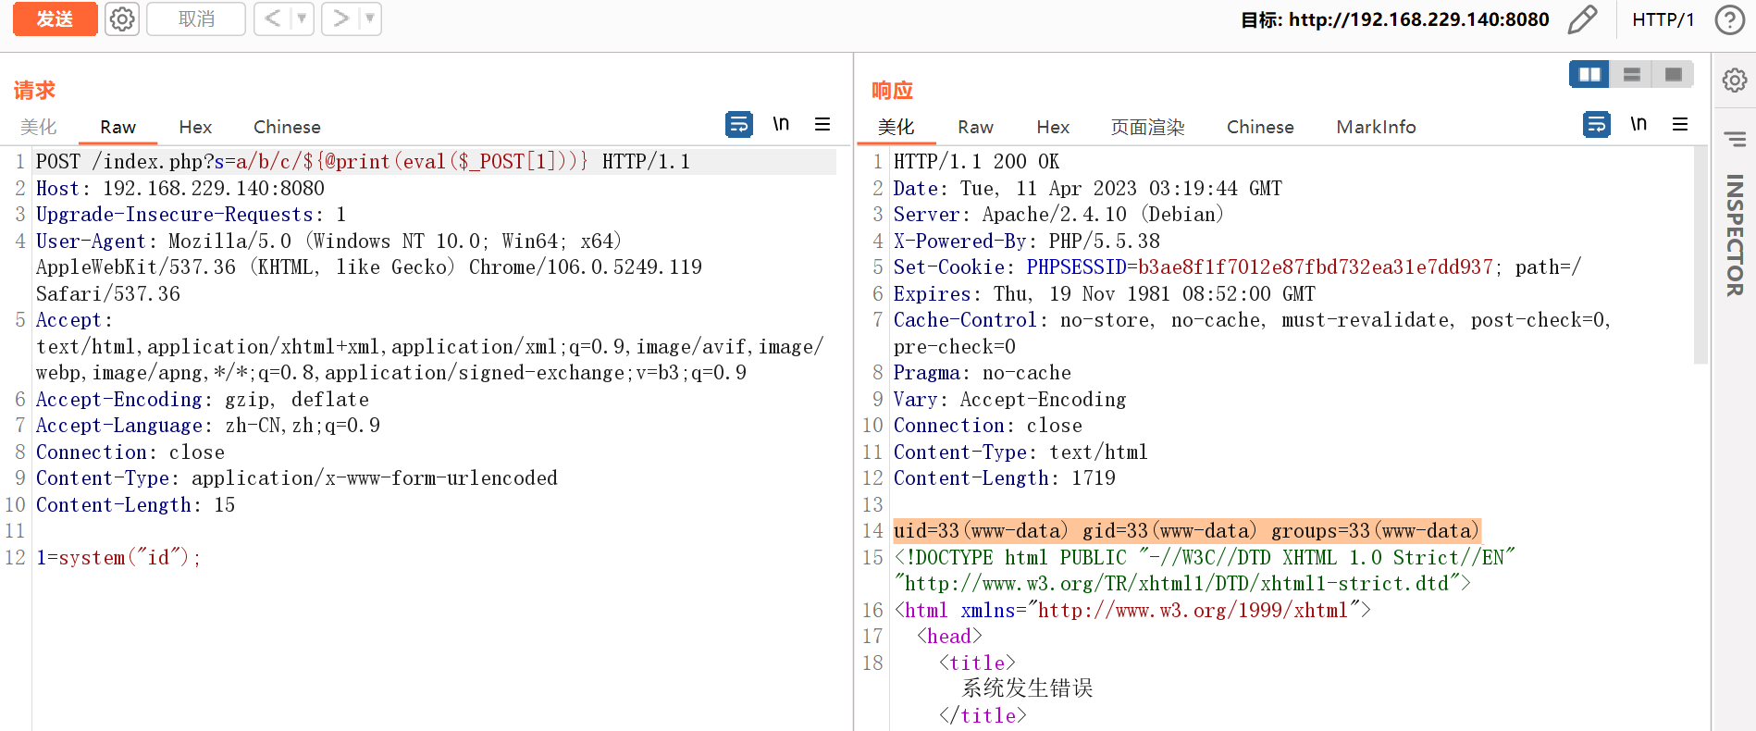Screen dimensions: 1756x731
Task: Click request Content-Length: 15 line
Action: [x=135, y=504]
